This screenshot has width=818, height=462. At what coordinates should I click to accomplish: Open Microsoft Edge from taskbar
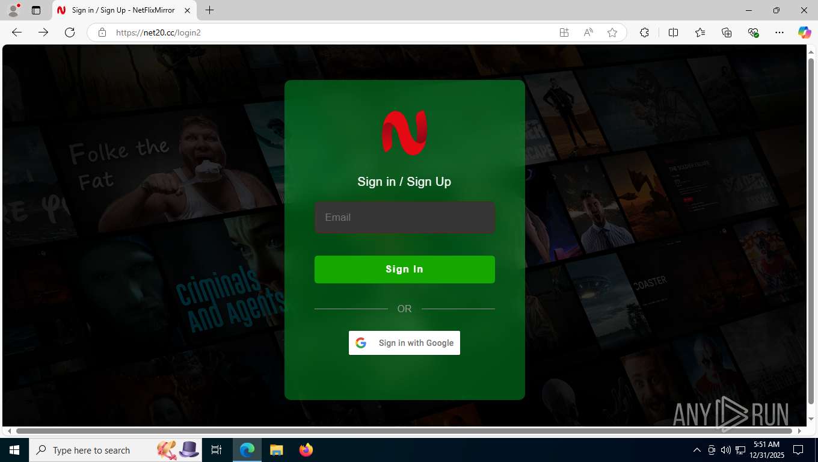pyautogui.click(x=247, y=450)
